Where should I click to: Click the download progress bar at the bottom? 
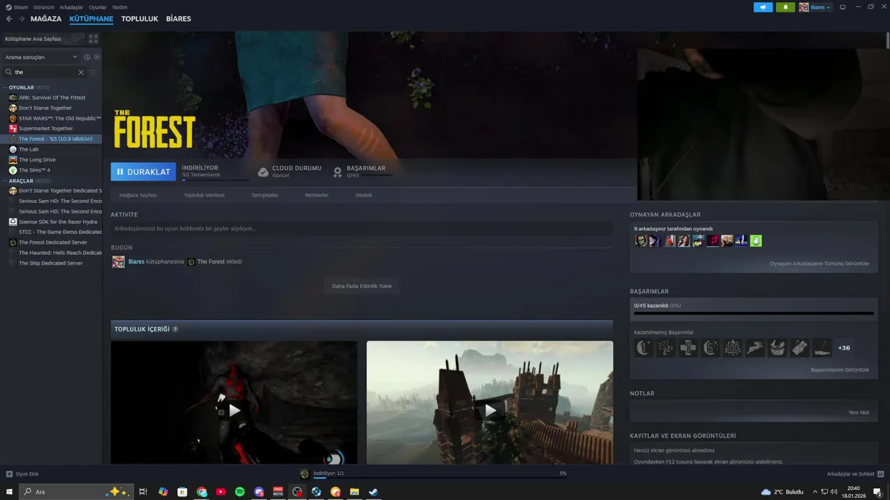click(439, 478)
